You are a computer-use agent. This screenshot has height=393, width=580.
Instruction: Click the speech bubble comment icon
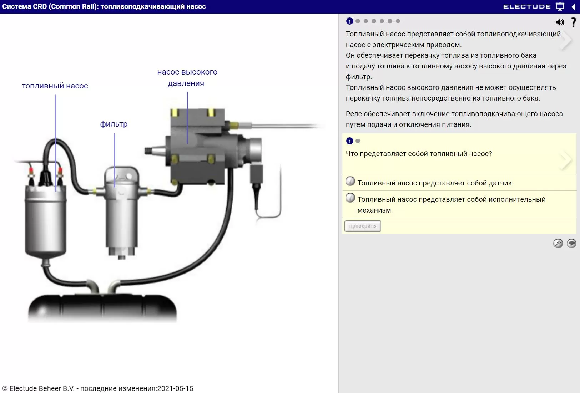click(571, 243)
